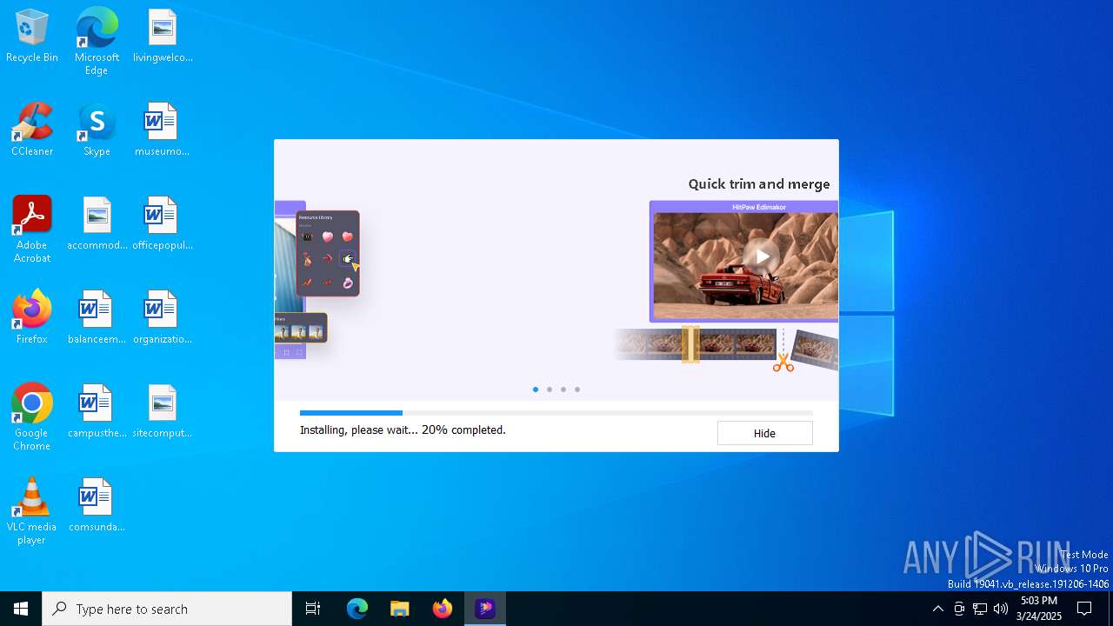
Task: Open CCleaner desktop shortcut
Action: point(32,130)
